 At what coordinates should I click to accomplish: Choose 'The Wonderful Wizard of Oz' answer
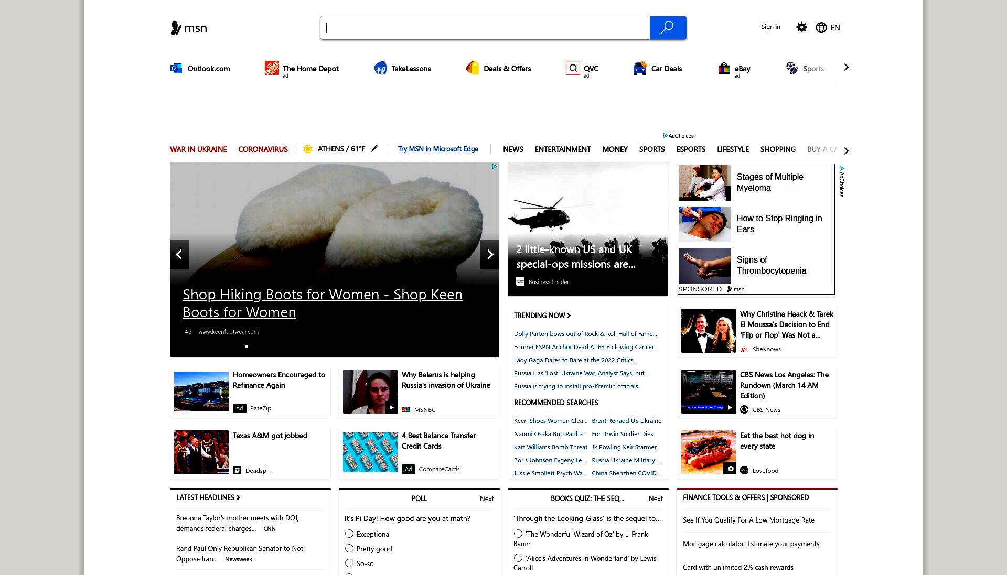pos(518,534)
